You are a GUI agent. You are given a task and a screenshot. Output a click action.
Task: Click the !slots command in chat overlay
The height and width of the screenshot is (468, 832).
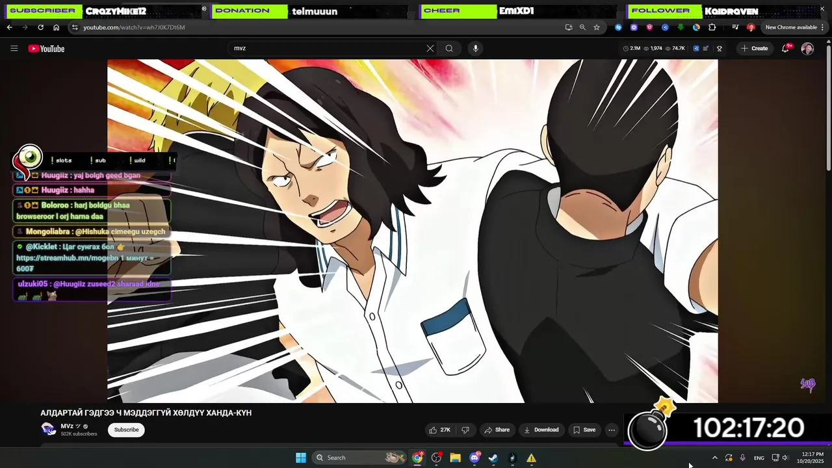point(62,161)
